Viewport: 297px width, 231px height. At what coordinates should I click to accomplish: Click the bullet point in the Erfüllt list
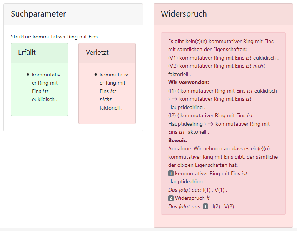[28, 75]
